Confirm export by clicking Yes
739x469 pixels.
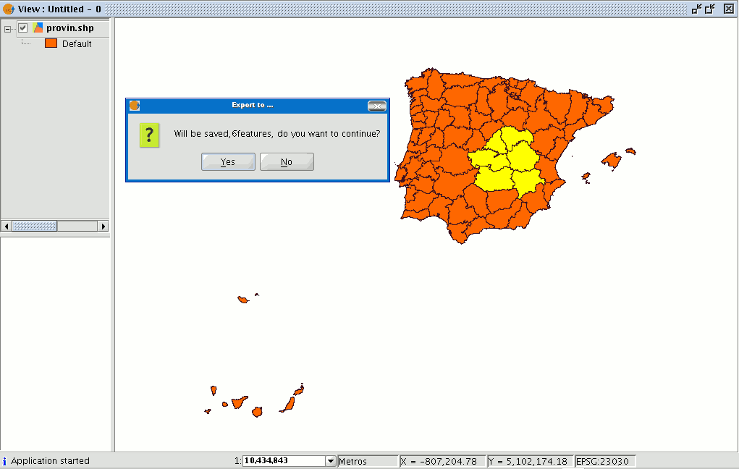point(228,161)
